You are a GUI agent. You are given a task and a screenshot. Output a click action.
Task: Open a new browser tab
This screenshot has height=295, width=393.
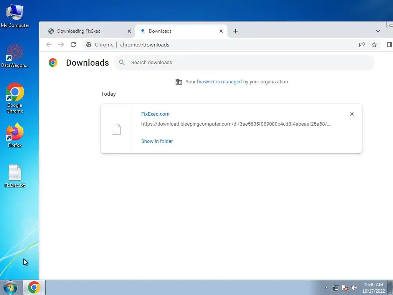coord(235,31)
